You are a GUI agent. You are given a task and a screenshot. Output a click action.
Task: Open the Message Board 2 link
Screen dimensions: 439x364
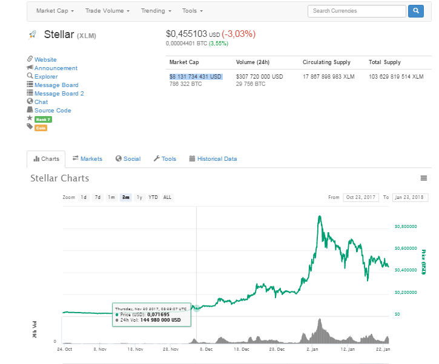point(59,94)
